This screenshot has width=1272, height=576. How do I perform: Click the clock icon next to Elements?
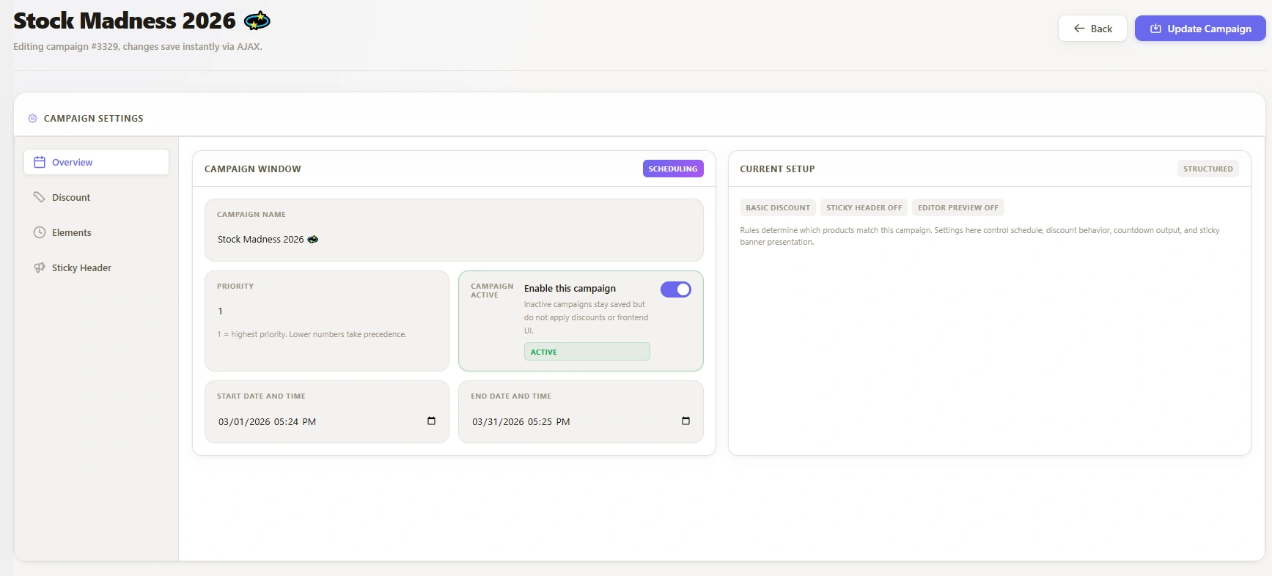(x=40, y=232)
